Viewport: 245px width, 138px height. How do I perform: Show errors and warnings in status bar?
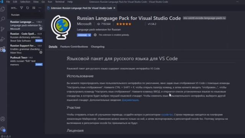tap(6, 136)
